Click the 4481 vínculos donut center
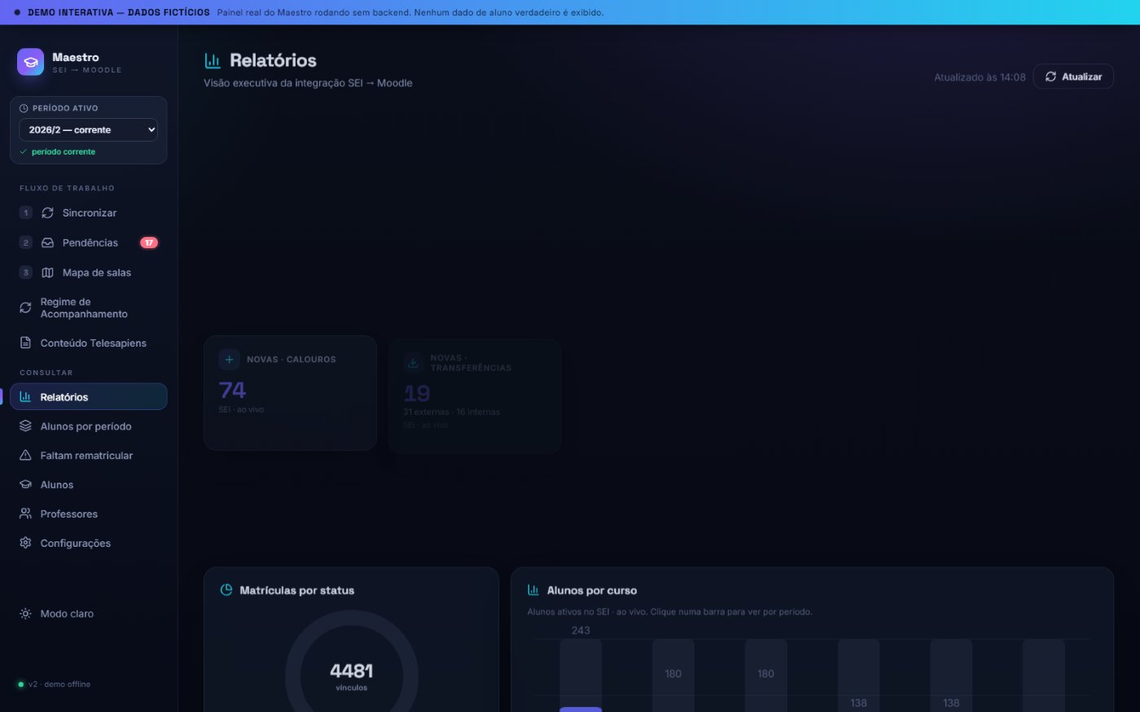 [352, 675]
